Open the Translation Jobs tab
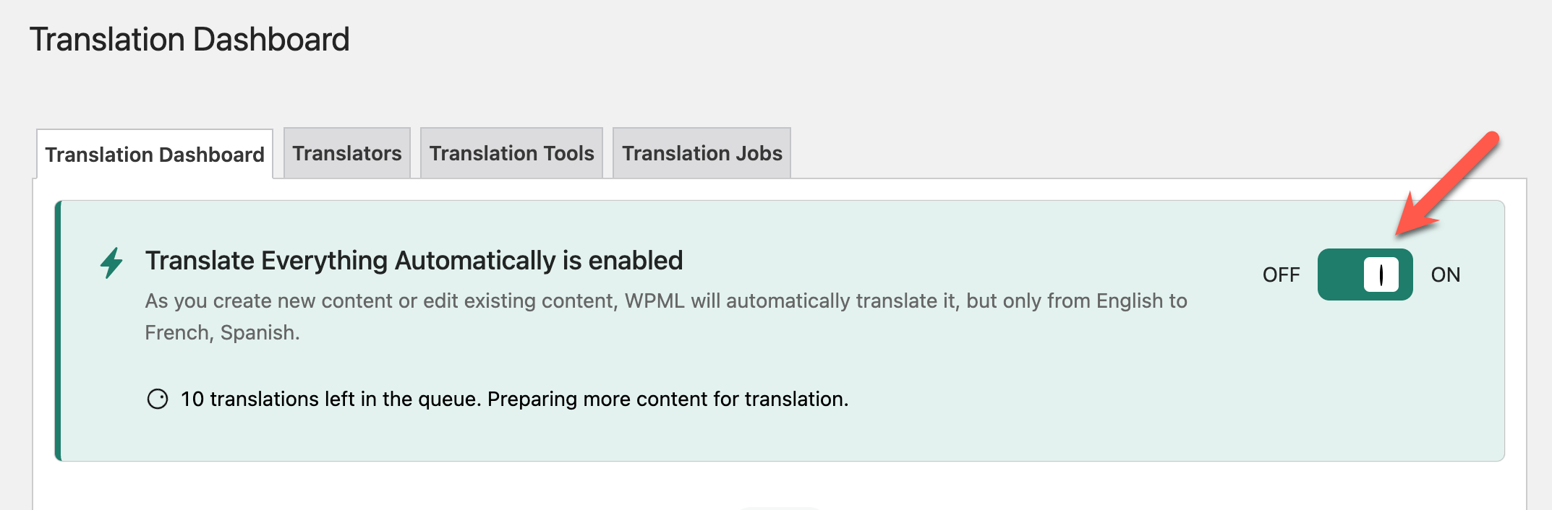Viewport: 1552px width, 510px height. pyautogui.click(x=702, y=153)
